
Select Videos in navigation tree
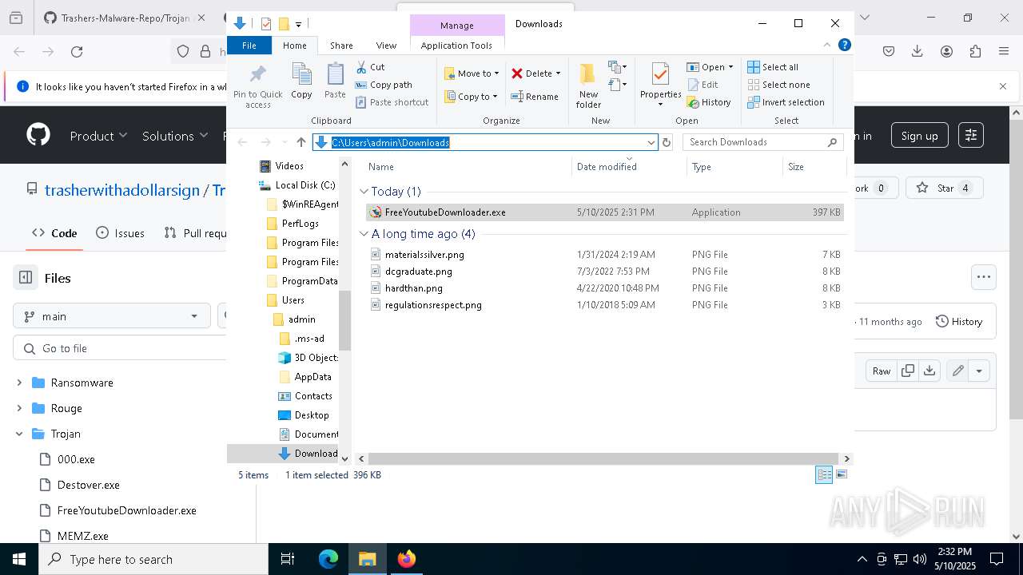[281, 166]
